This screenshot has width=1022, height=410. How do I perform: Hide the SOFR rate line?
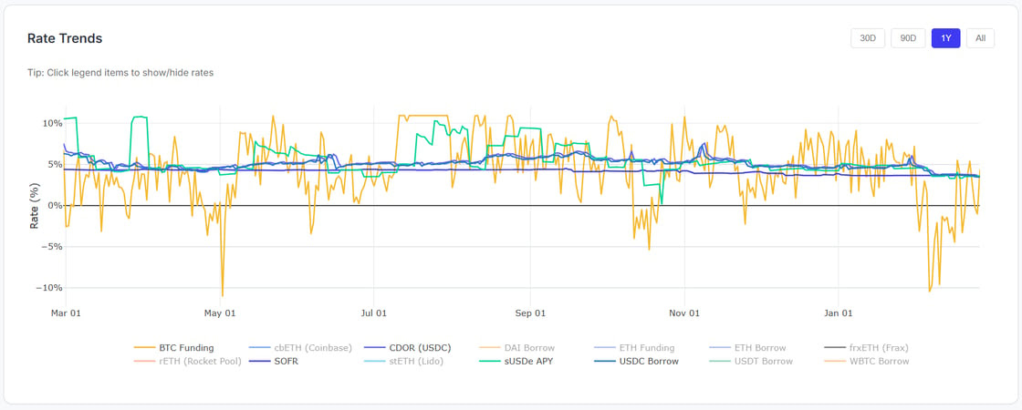(x=286, y=361)
